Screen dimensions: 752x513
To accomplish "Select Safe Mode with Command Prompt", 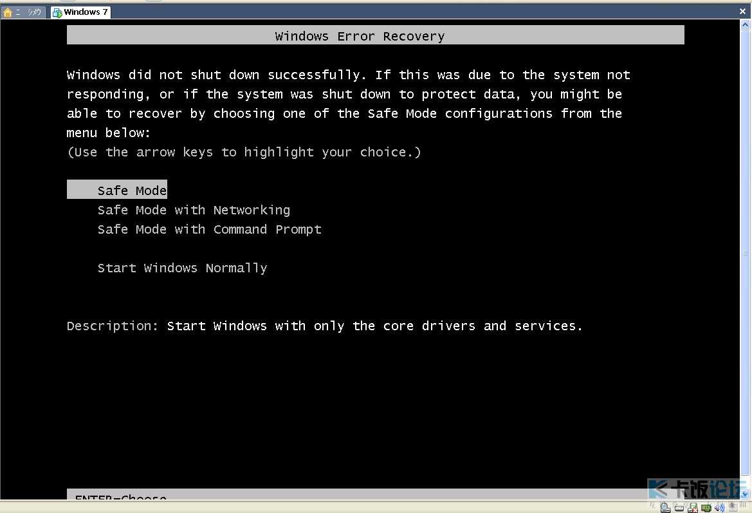I will 209,229.
